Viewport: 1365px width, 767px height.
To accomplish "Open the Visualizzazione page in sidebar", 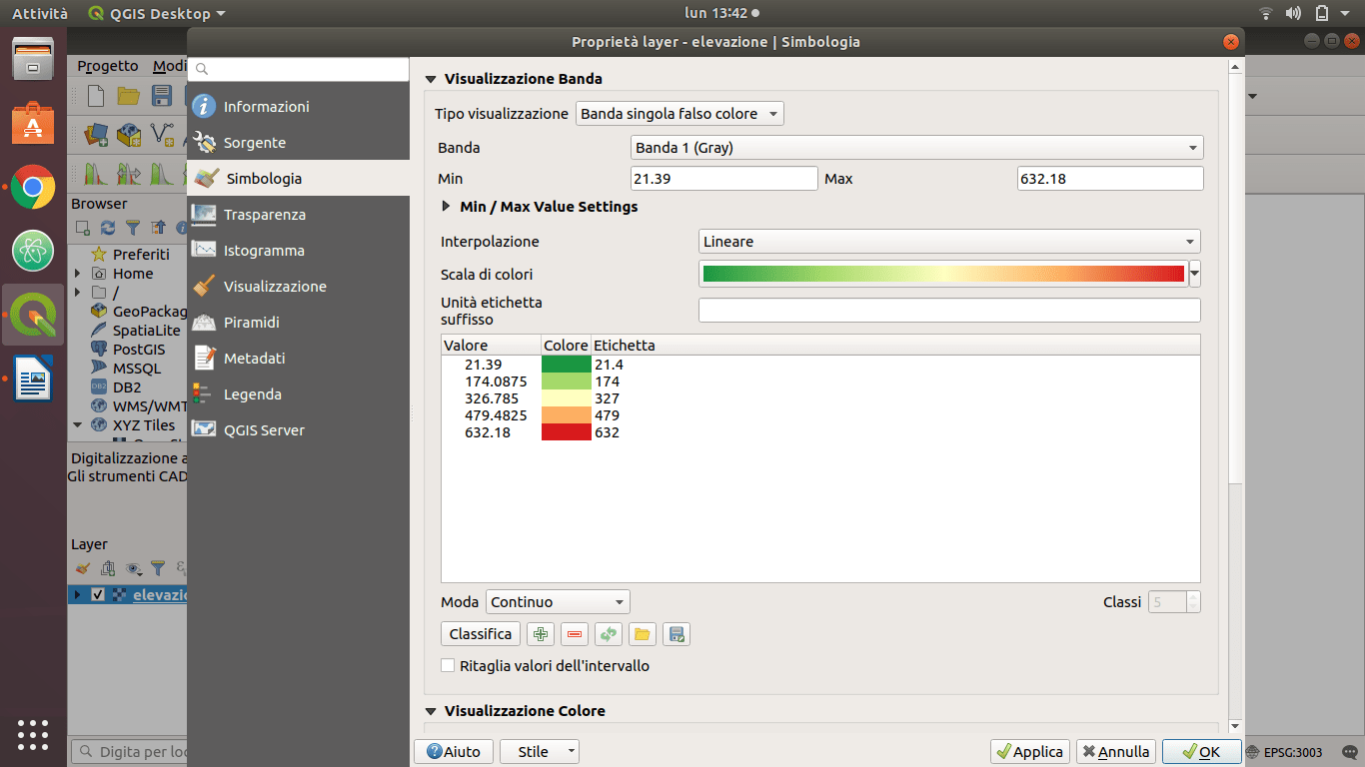I will [x=298, y=287].
